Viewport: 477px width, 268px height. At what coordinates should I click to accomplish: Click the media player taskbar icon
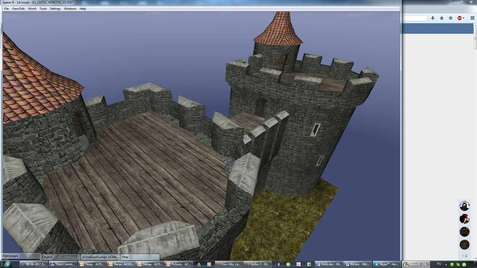[209, 264]
